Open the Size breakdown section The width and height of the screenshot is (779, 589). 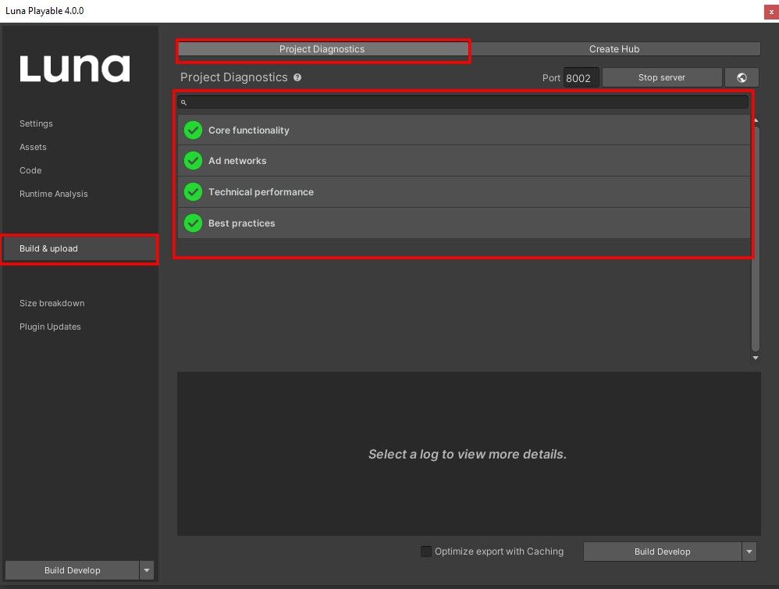pos(52,303)
